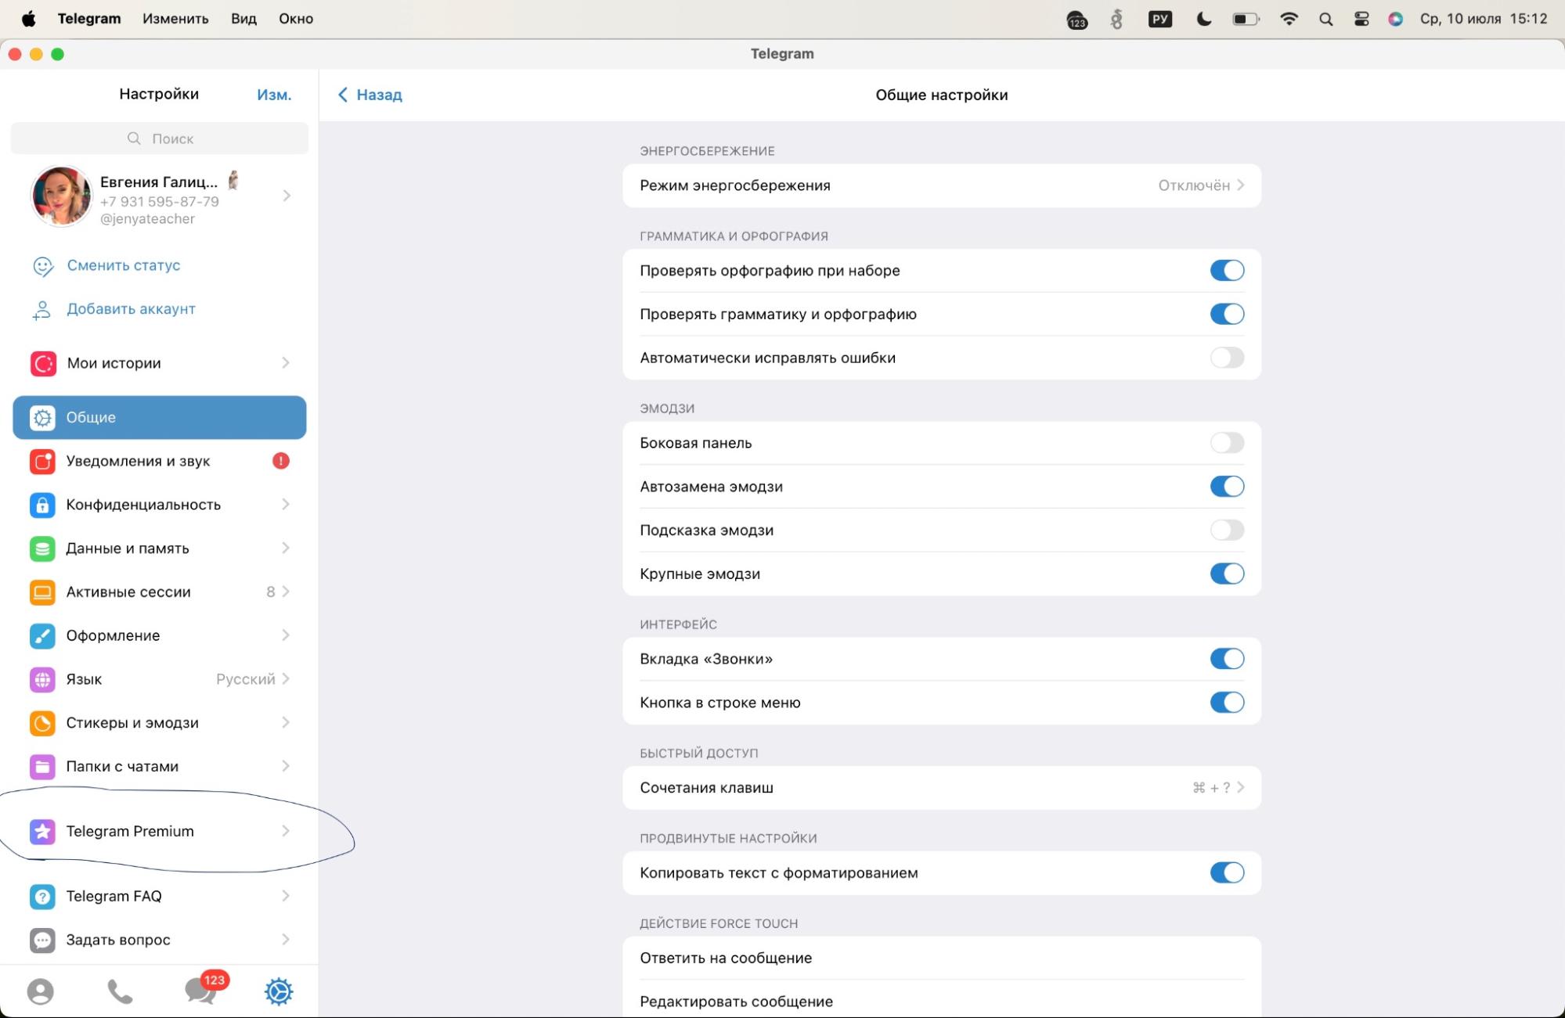Open Сочетания клавиш shortcut chevron
This screenshot has width=1565, height=1018.
[x=1241, y=787]
